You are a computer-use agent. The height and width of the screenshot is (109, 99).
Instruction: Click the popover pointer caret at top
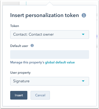coord(50,4)
